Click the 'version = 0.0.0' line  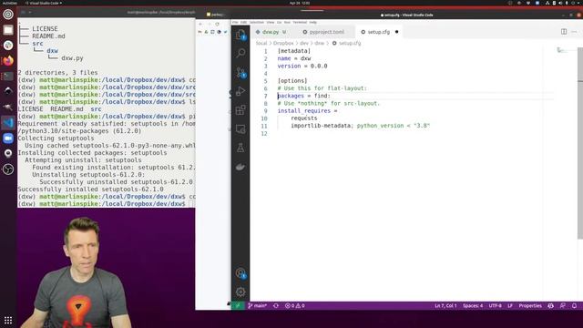coord(302,67)
